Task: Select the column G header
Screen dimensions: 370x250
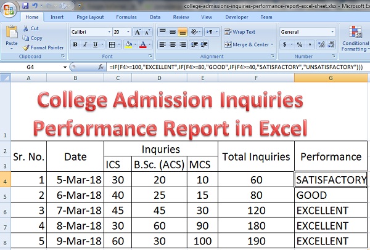Action: [x=331, y=78]
